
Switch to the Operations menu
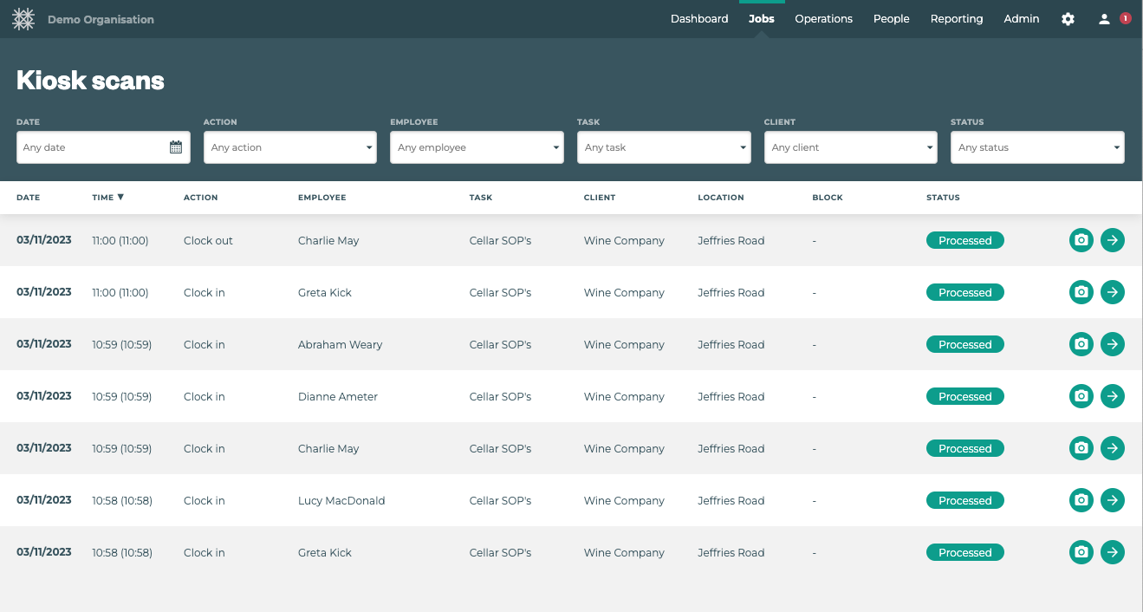pos(823,19)
